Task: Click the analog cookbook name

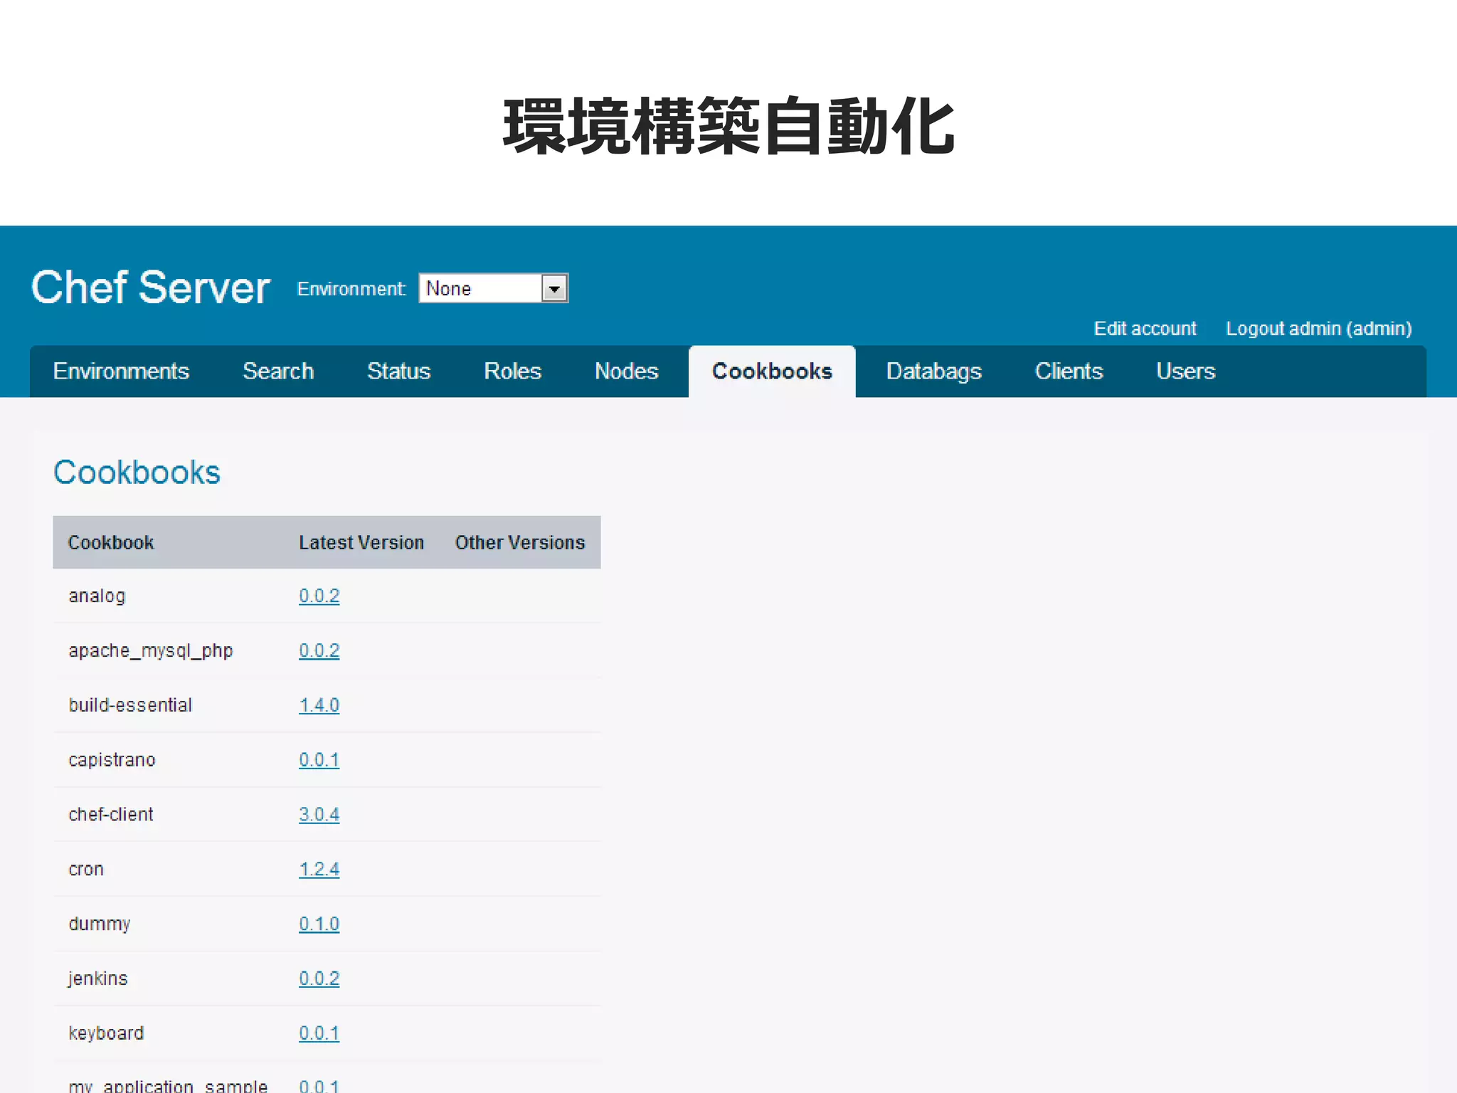Action: click(97, 596)
